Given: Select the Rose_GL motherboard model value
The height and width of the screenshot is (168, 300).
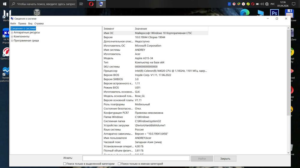Looking at the screenshot, I should click(140, 96).
